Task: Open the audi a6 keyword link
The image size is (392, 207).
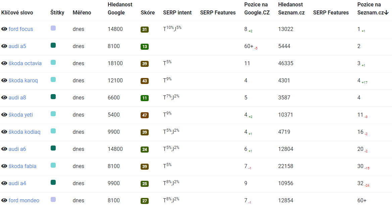Action: pos(17,149)
